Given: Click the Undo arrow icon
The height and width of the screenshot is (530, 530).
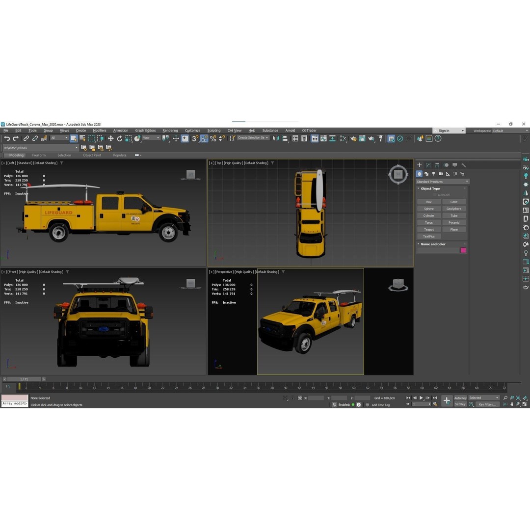Looking at the screenshot, I should click(8, 138).
